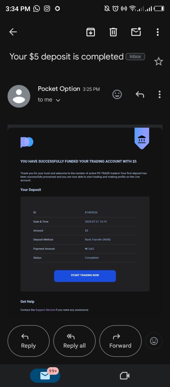Tap the sender's avatar picture
The width and height of the screenshot is (170, 387).
pyautogui.click(x=19, y=96)
